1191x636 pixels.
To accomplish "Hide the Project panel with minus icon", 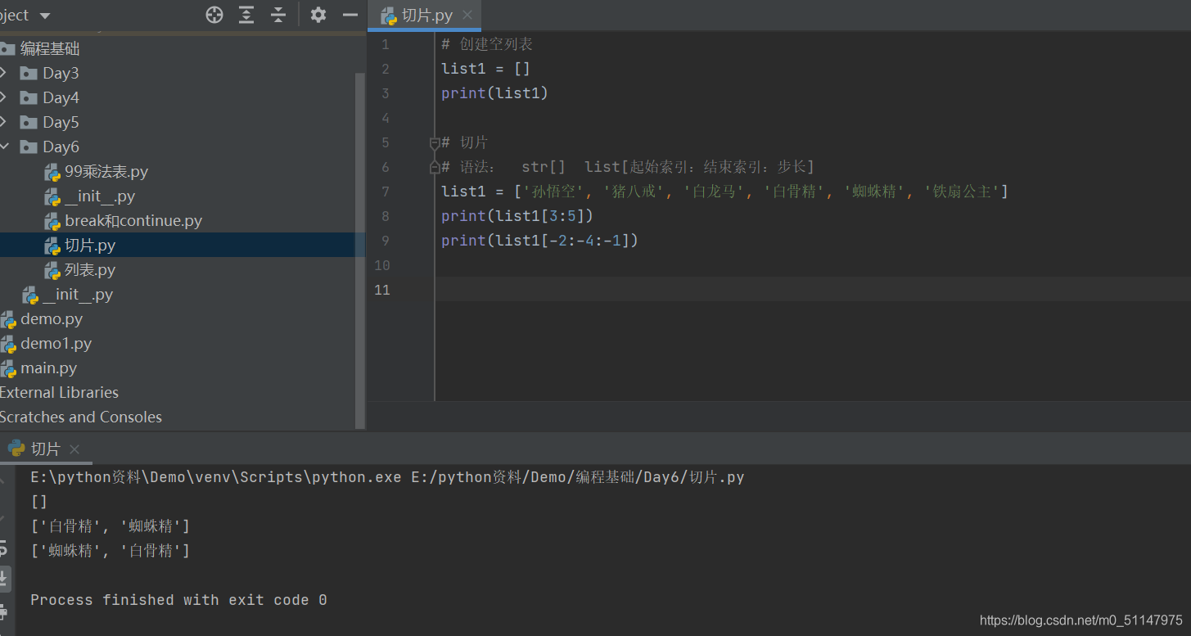I will 350,15.
